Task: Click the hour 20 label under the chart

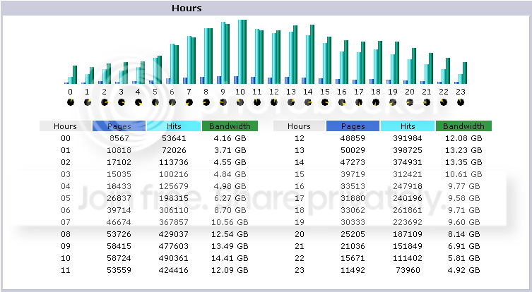Action: coord(410,92)
